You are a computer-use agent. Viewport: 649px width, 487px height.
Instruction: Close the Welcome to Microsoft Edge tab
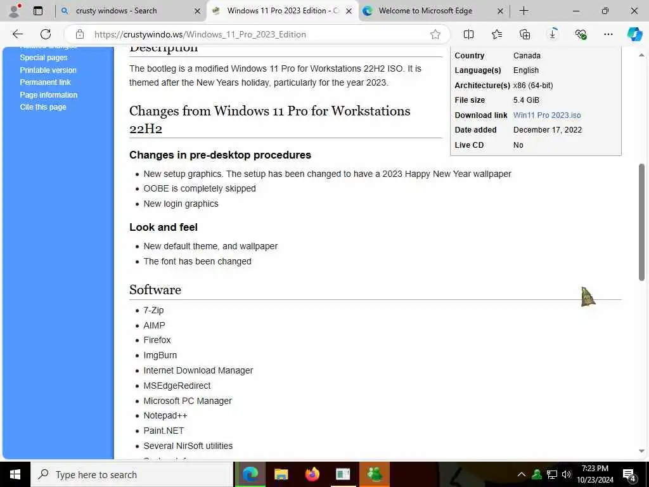click(x=500, y=11)
